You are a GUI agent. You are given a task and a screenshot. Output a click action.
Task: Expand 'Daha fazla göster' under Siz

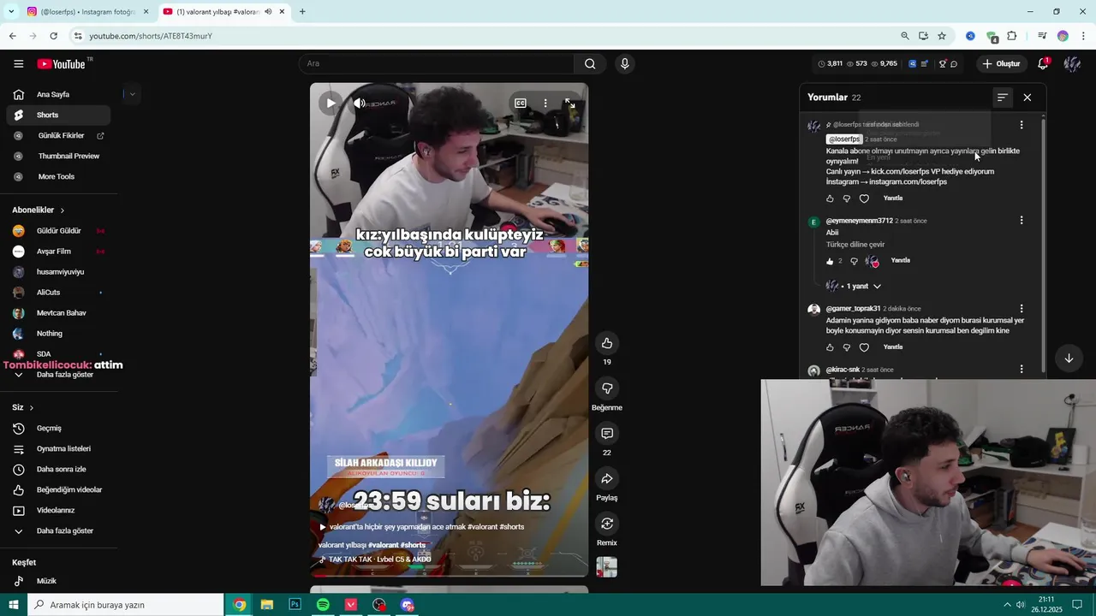click(x=58, y=530)
